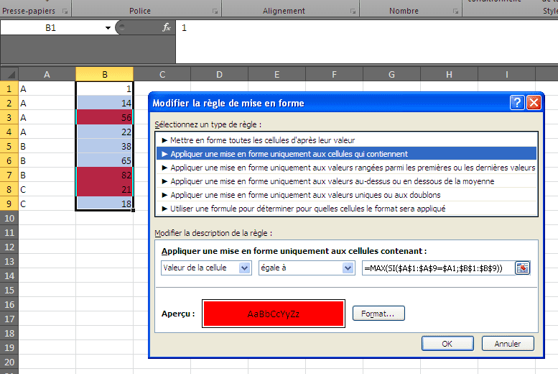Click inside the =MAX(SI( formula field
This screenshot has height=374, width=558.
coord(437,268)
